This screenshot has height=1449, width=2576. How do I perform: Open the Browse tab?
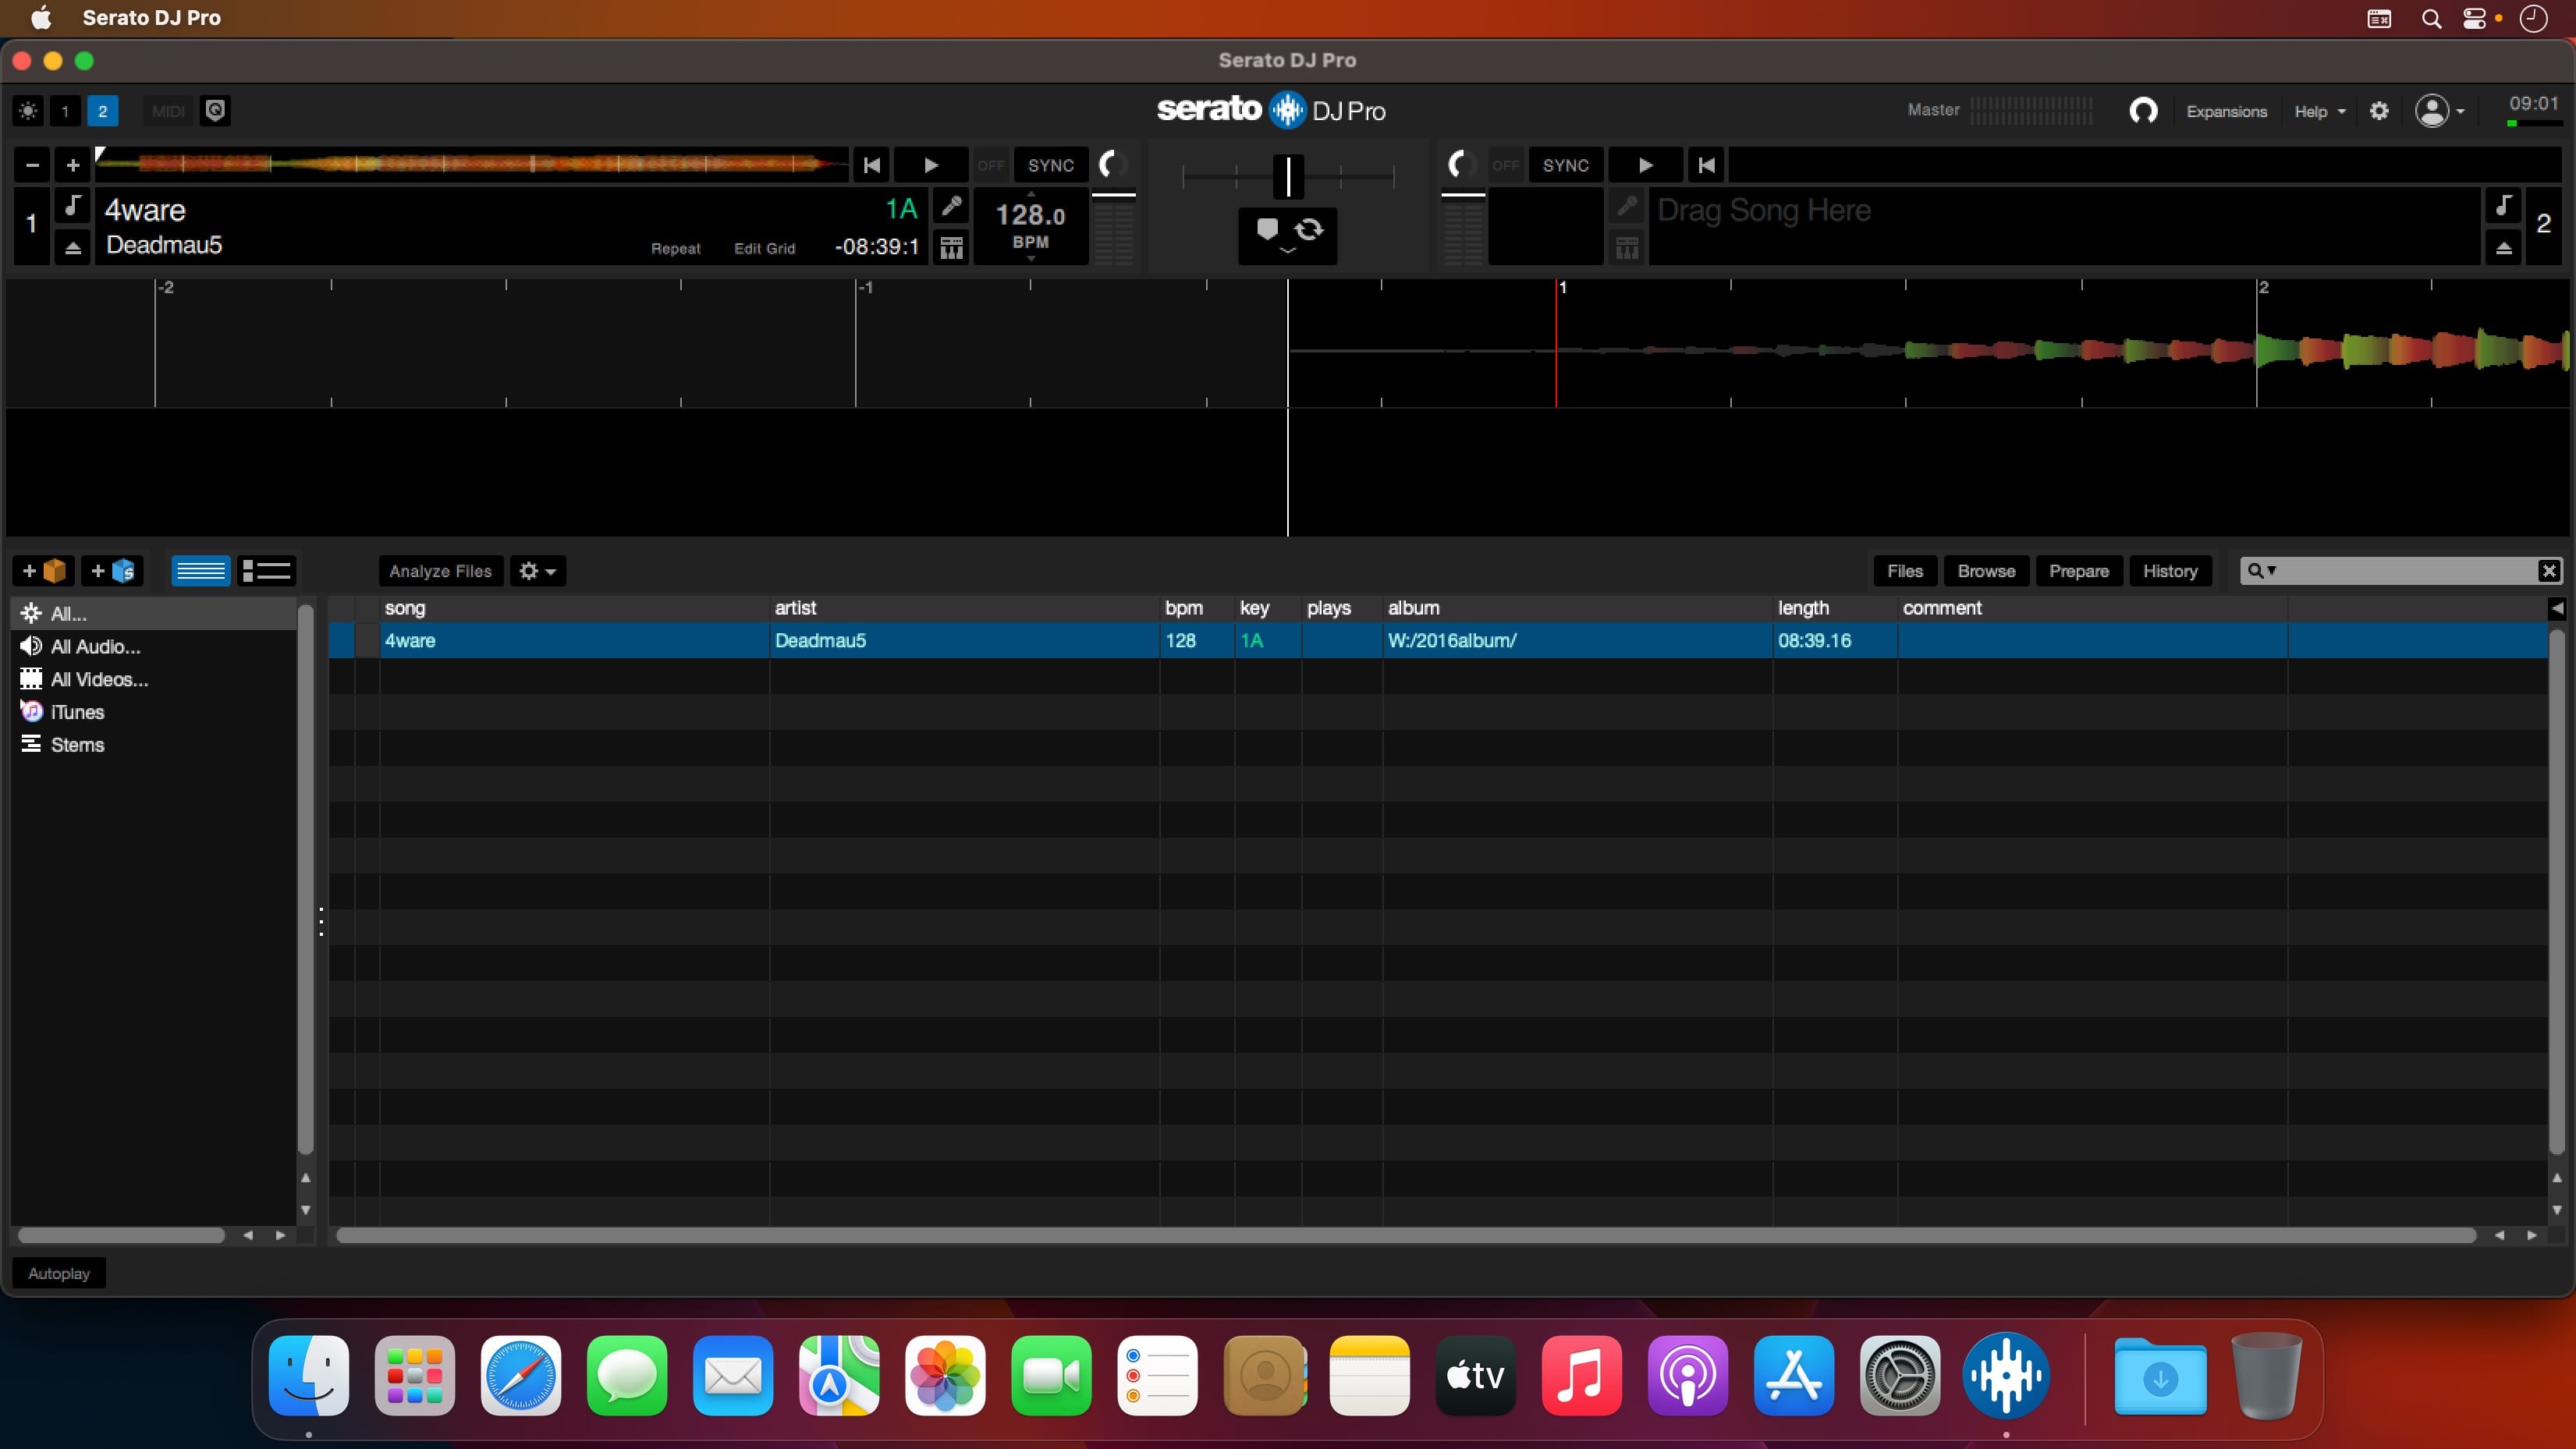(1986, 571)
